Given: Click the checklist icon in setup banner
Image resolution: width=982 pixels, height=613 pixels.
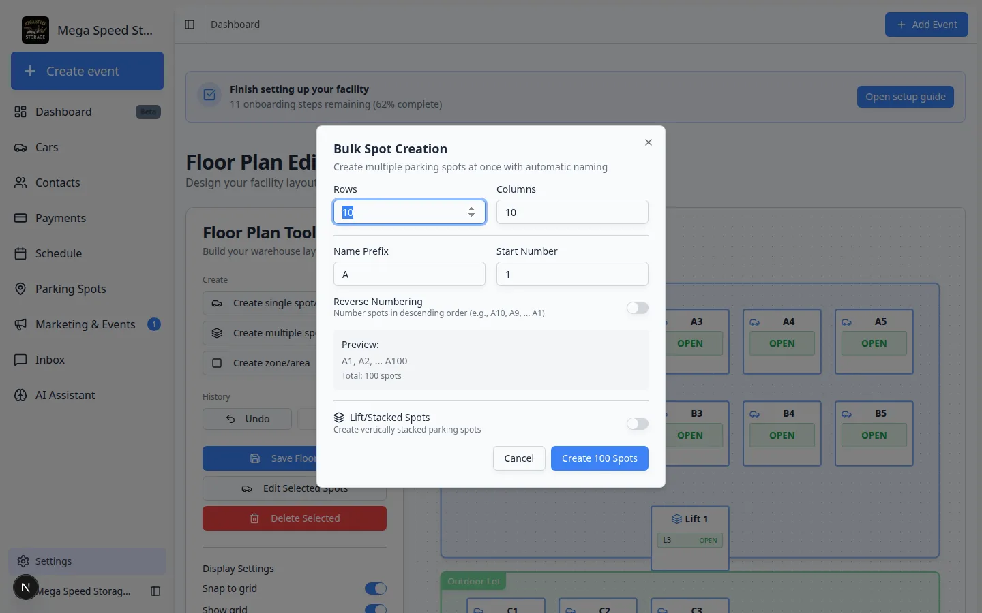Looking at the screenshot, I should tap(209, 95).
